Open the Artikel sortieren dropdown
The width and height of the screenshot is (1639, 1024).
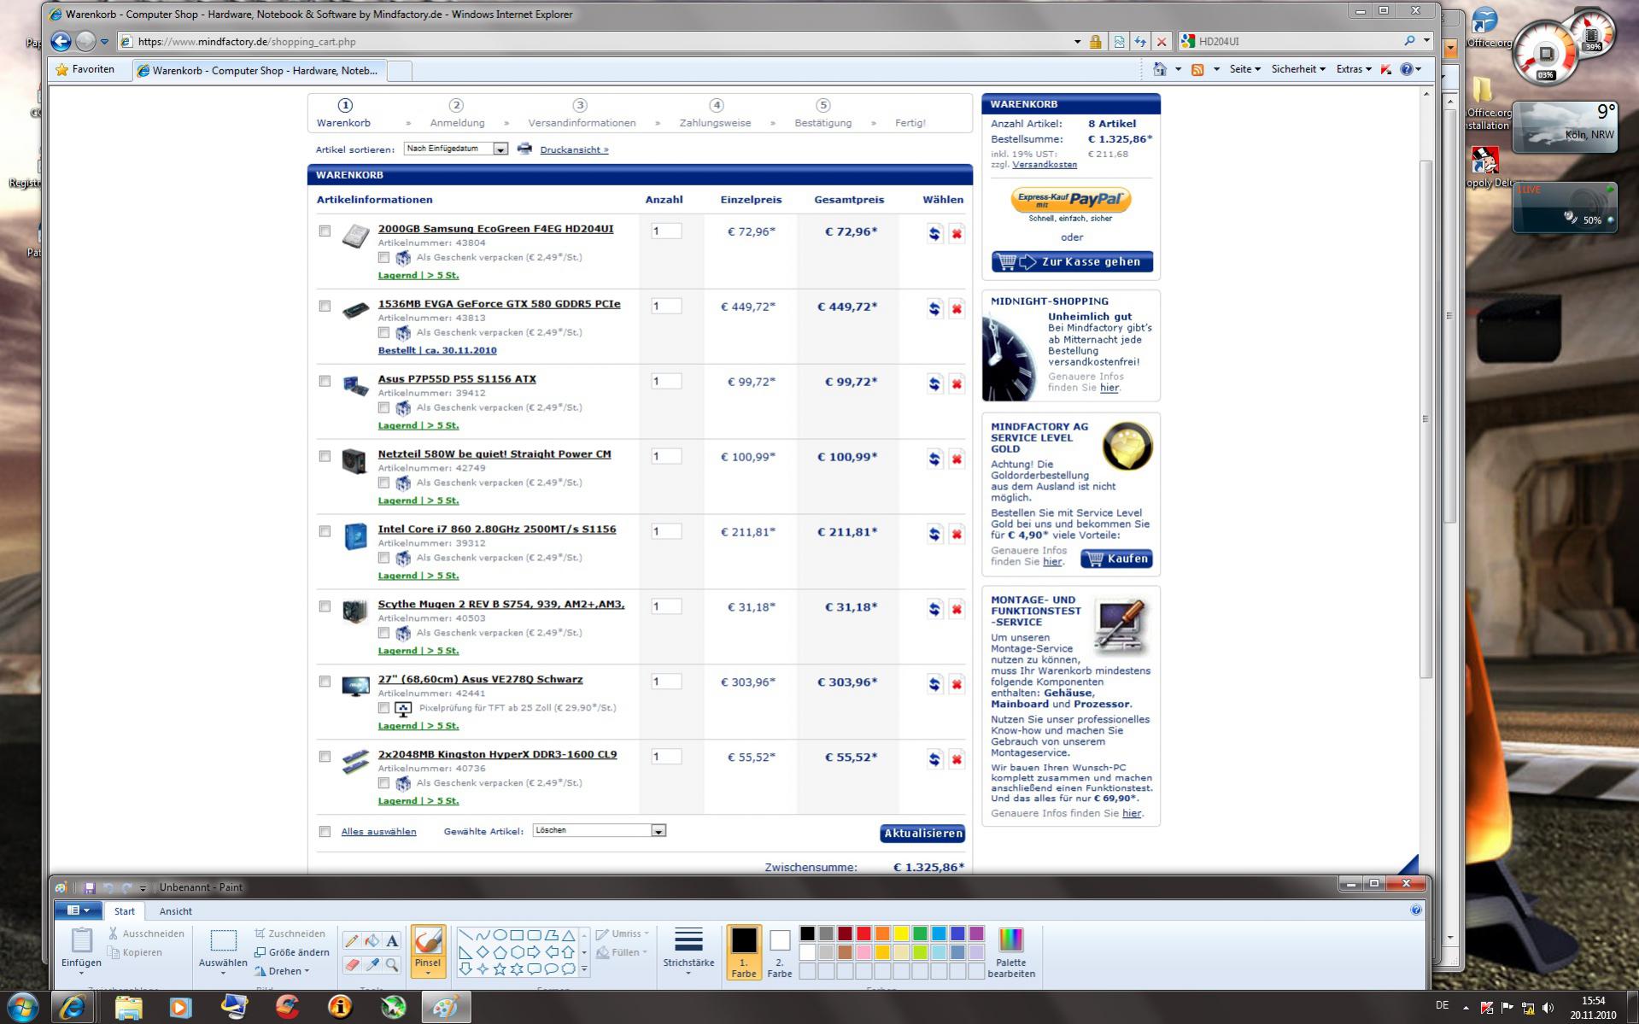[x=456, y=149]
